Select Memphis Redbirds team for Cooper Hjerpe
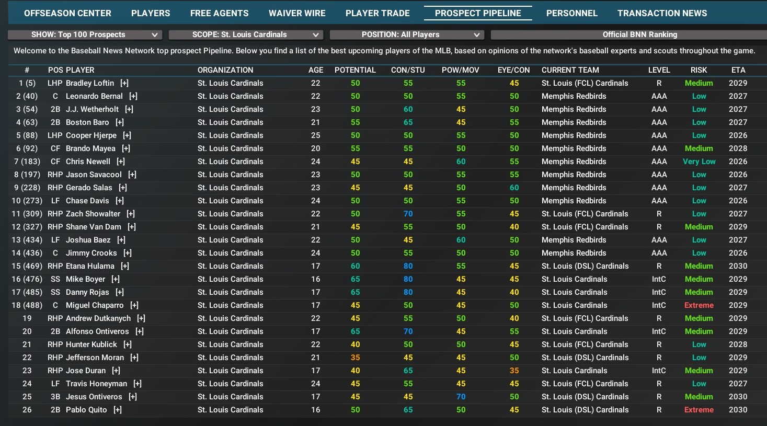 click(574, 135)
